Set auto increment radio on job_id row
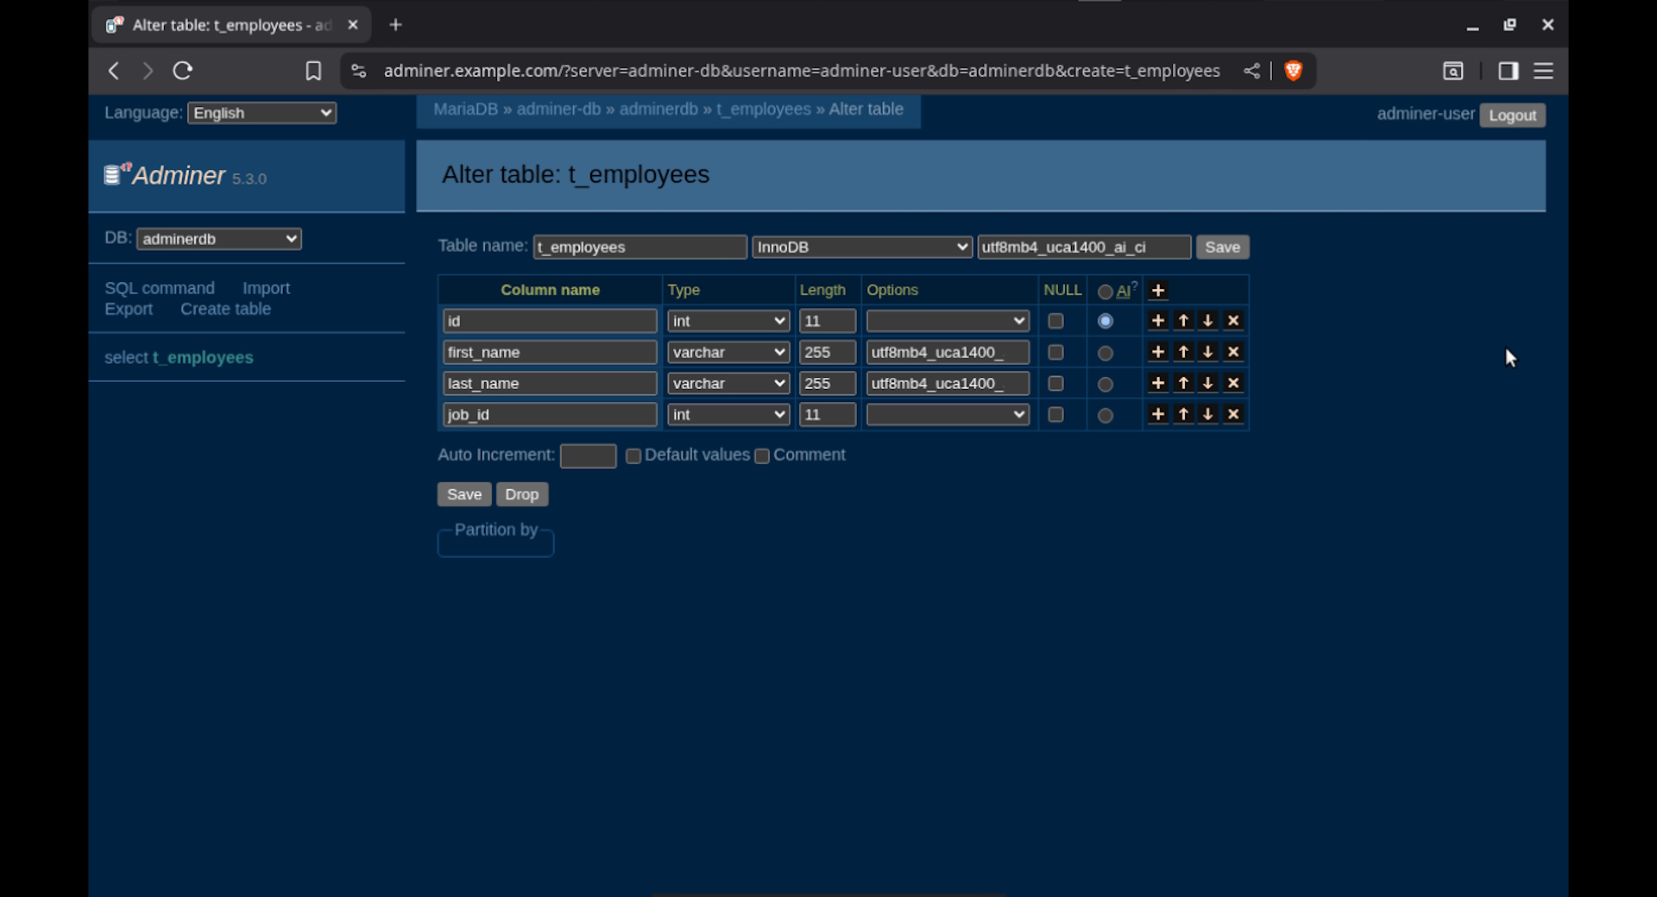 pyautogui.click(x=1105, y=416)
